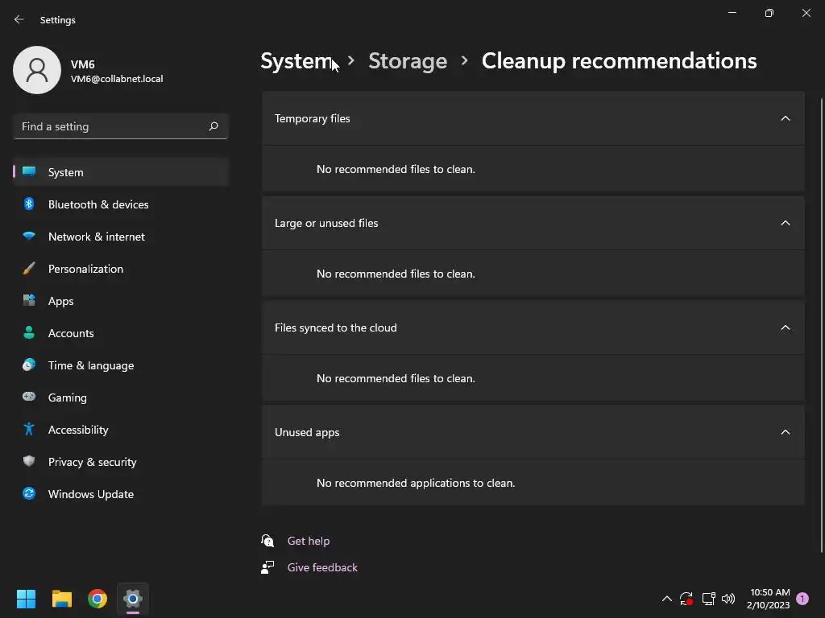This screenshot has height=618, width=825.
Task: Open Google Chrome from the taskbar
Action: pos(97,599)
